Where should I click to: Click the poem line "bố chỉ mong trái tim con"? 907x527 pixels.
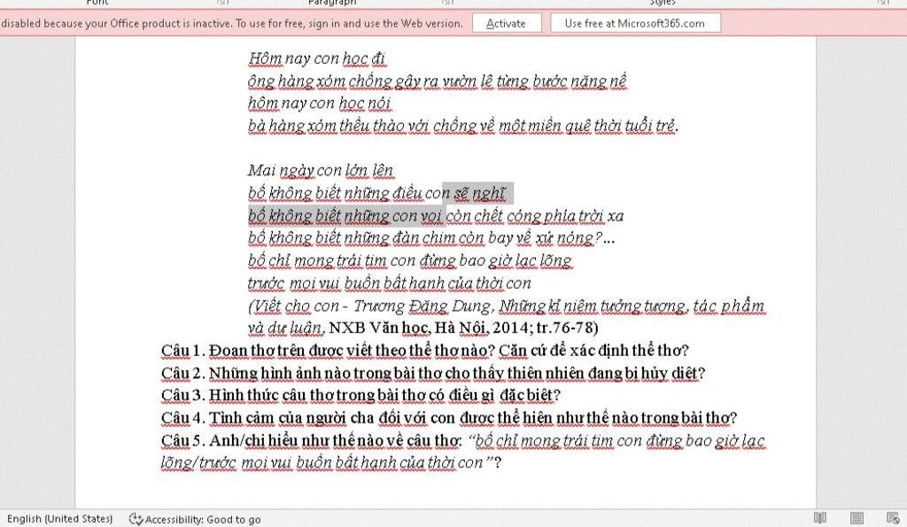(x=410, y=261)
